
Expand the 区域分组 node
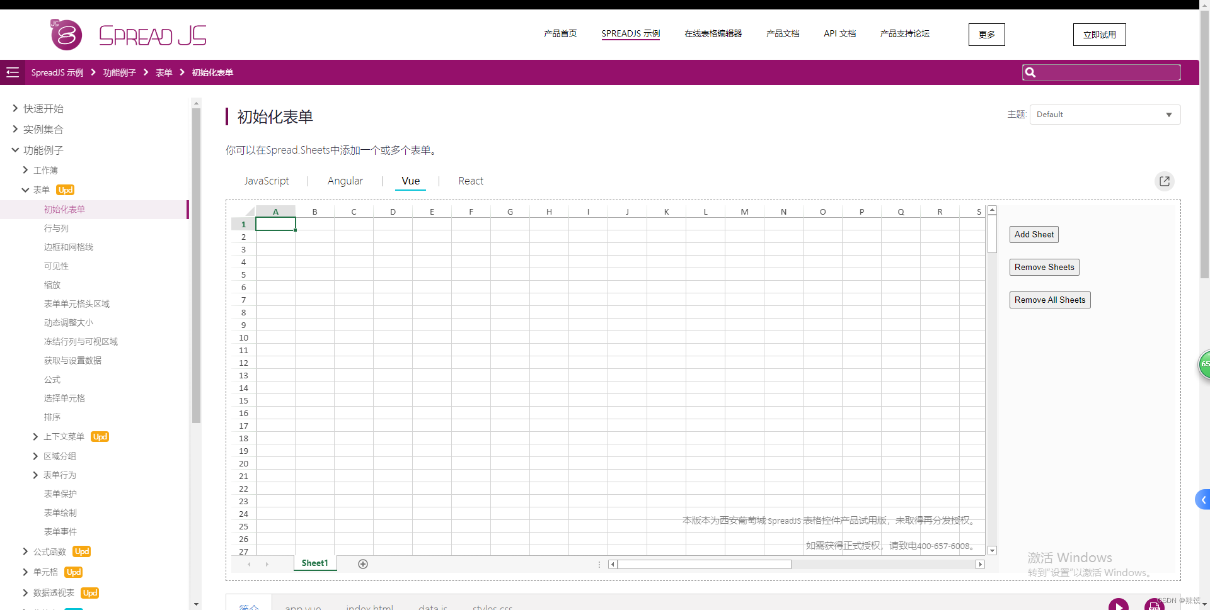(x=35, y=456)
